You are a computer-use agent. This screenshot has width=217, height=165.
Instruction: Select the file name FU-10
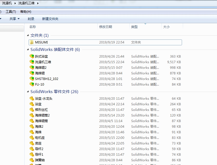coord(40,84)
